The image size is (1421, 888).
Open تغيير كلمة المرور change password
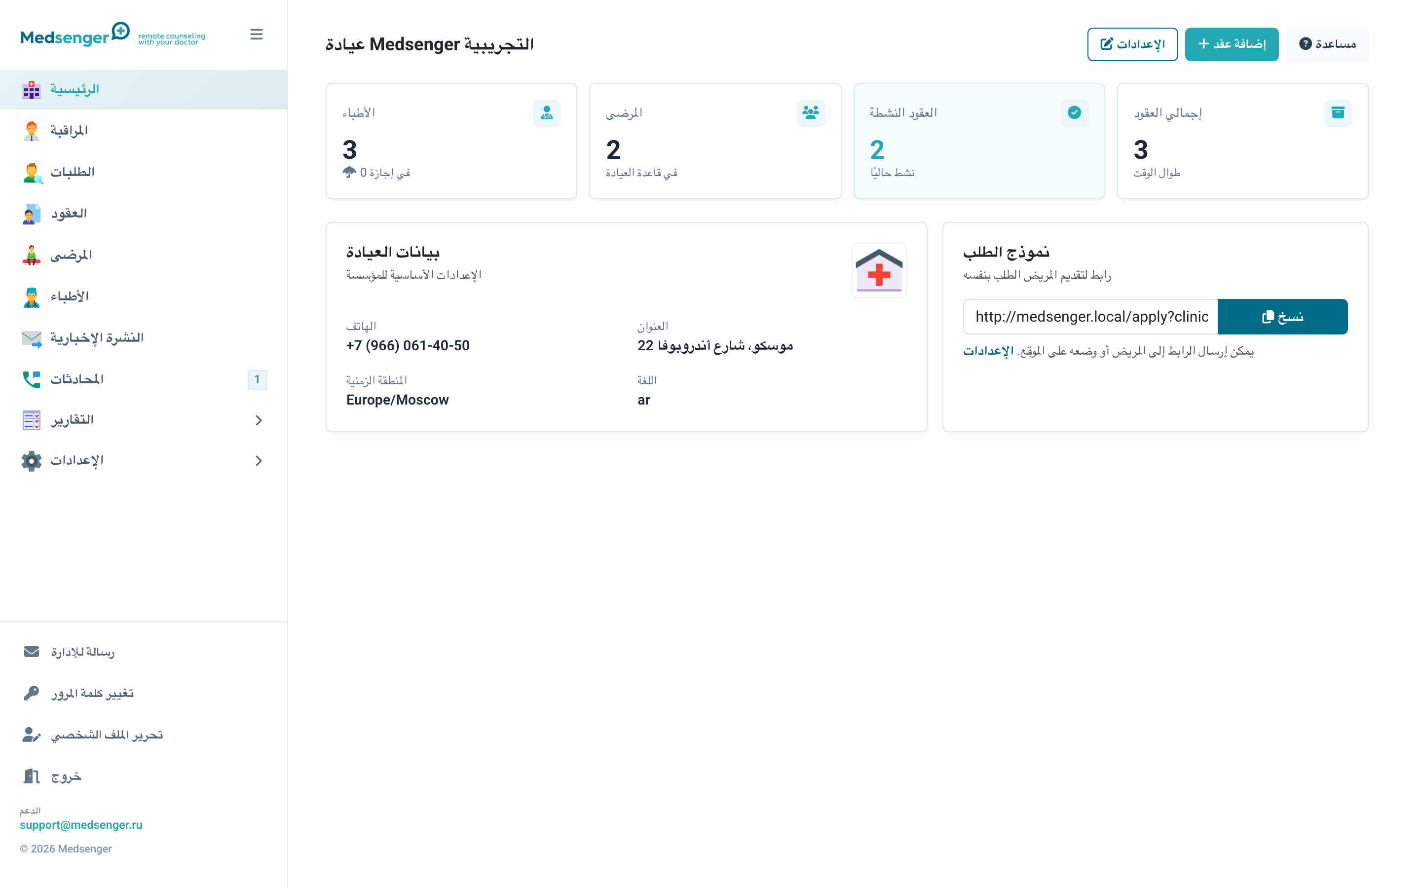coord(144,694)
